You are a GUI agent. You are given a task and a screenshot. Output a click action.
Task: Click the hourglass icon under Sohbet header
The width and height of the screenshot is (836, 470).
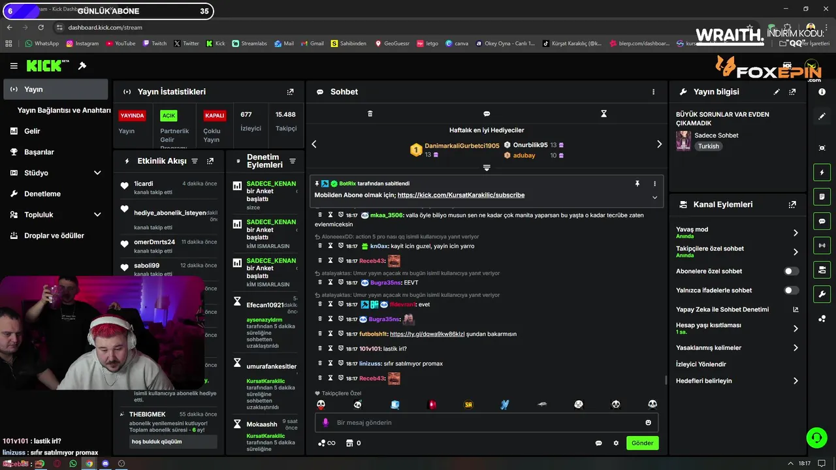[603, 114]
